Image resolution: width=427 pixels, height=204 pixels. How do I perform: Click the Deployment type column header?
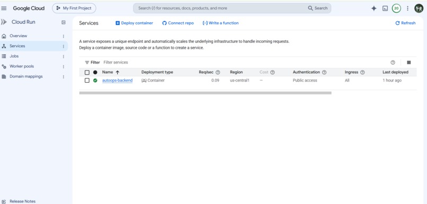(x=157, y=72)
